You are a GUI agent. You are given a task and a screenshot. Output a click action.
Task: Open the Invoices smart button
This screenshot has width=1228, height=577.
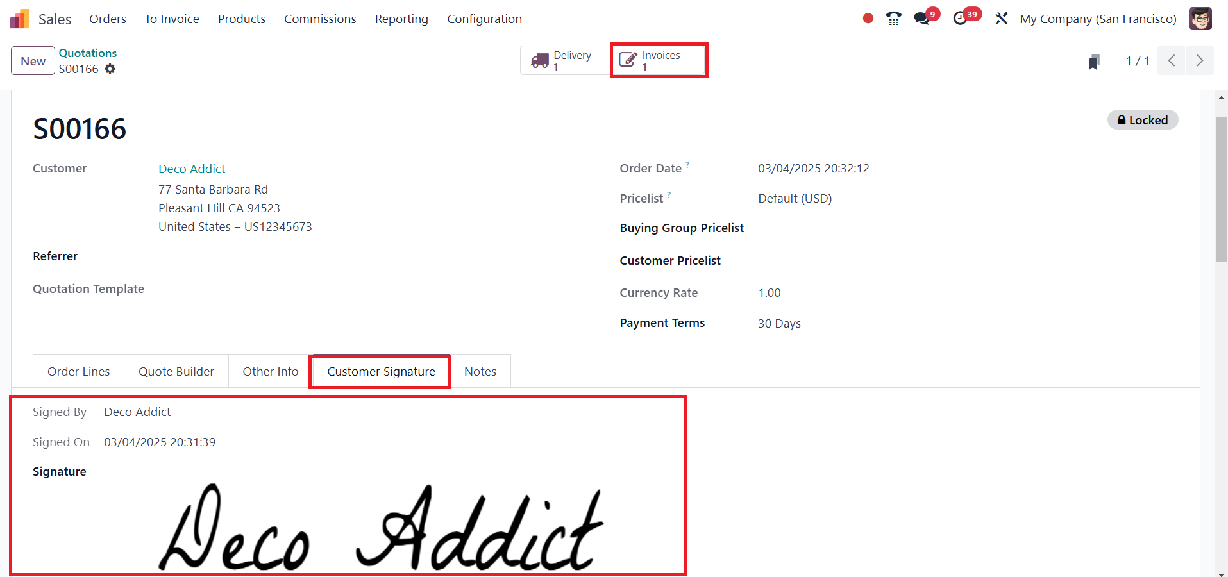659,61
